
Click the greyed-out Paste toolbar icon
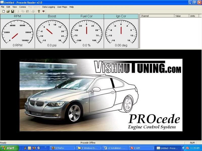click(x=28, y=11)
